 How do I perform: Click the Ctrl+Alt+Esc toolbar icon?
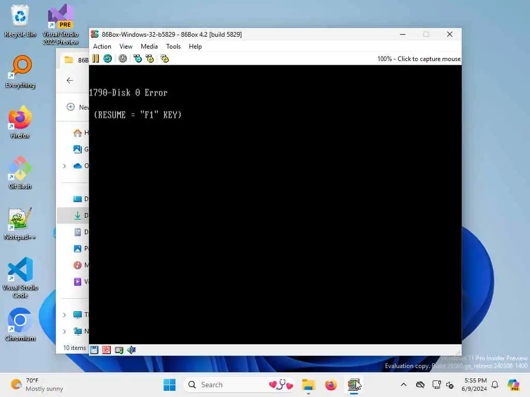[150, 59]
